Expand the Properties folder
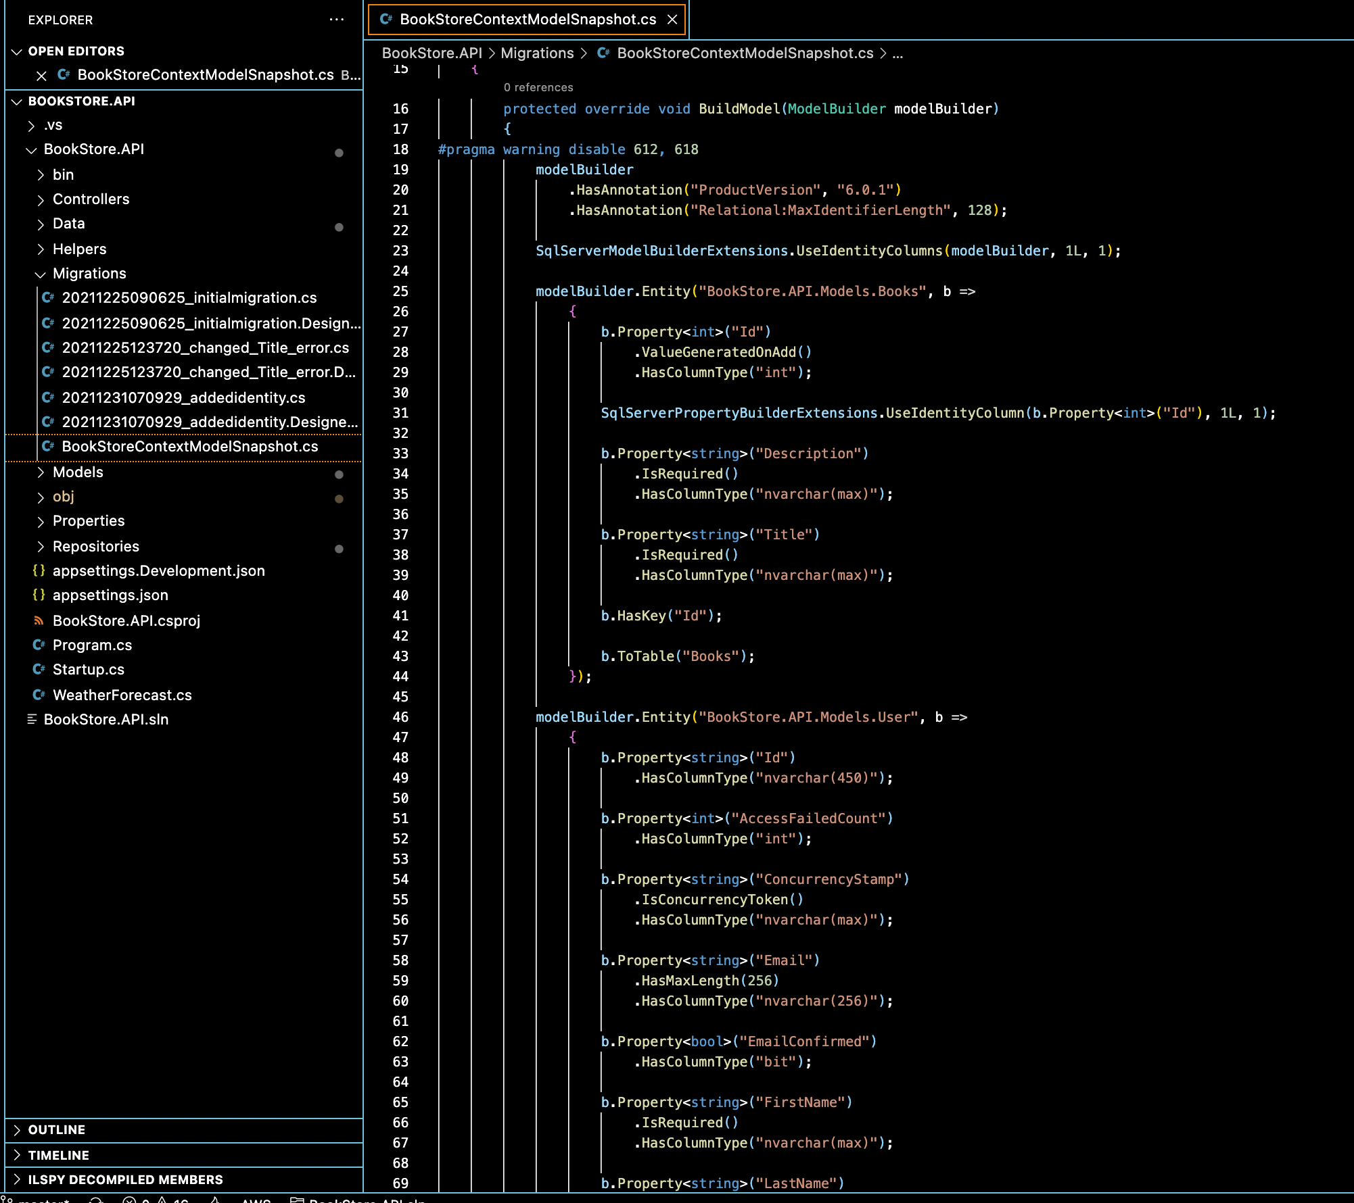Image resolution: width=1354 pixels, height=1203 pixels. 41,521
